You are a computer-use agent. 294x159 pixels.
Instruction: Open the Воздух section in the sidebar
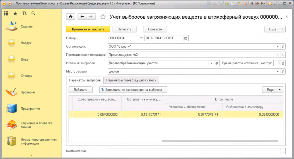[x=26, y=43]
